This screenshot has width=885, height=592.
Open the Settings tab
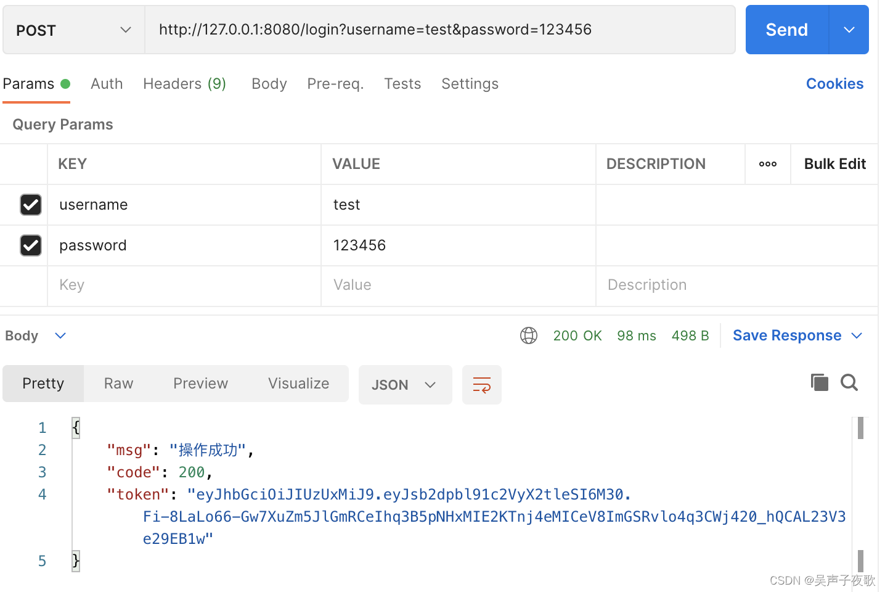[x=470, y=84]
